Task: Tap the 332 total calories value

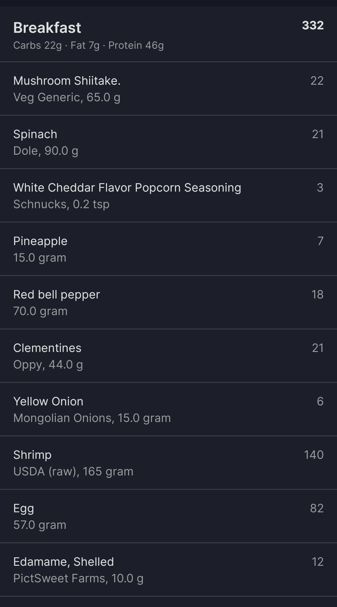Action: (313, 25)
